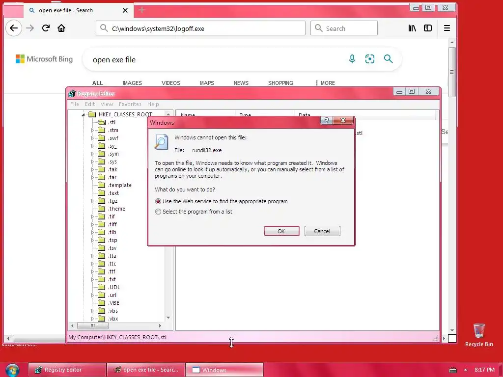Open a new browser tab with plus

pos(142,10)
